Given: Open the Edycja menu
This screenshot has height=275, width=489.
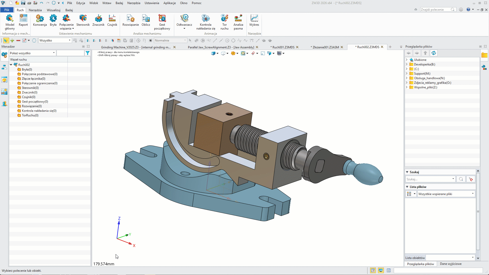Looking at the screenshot, I should (x=80, y=3).
